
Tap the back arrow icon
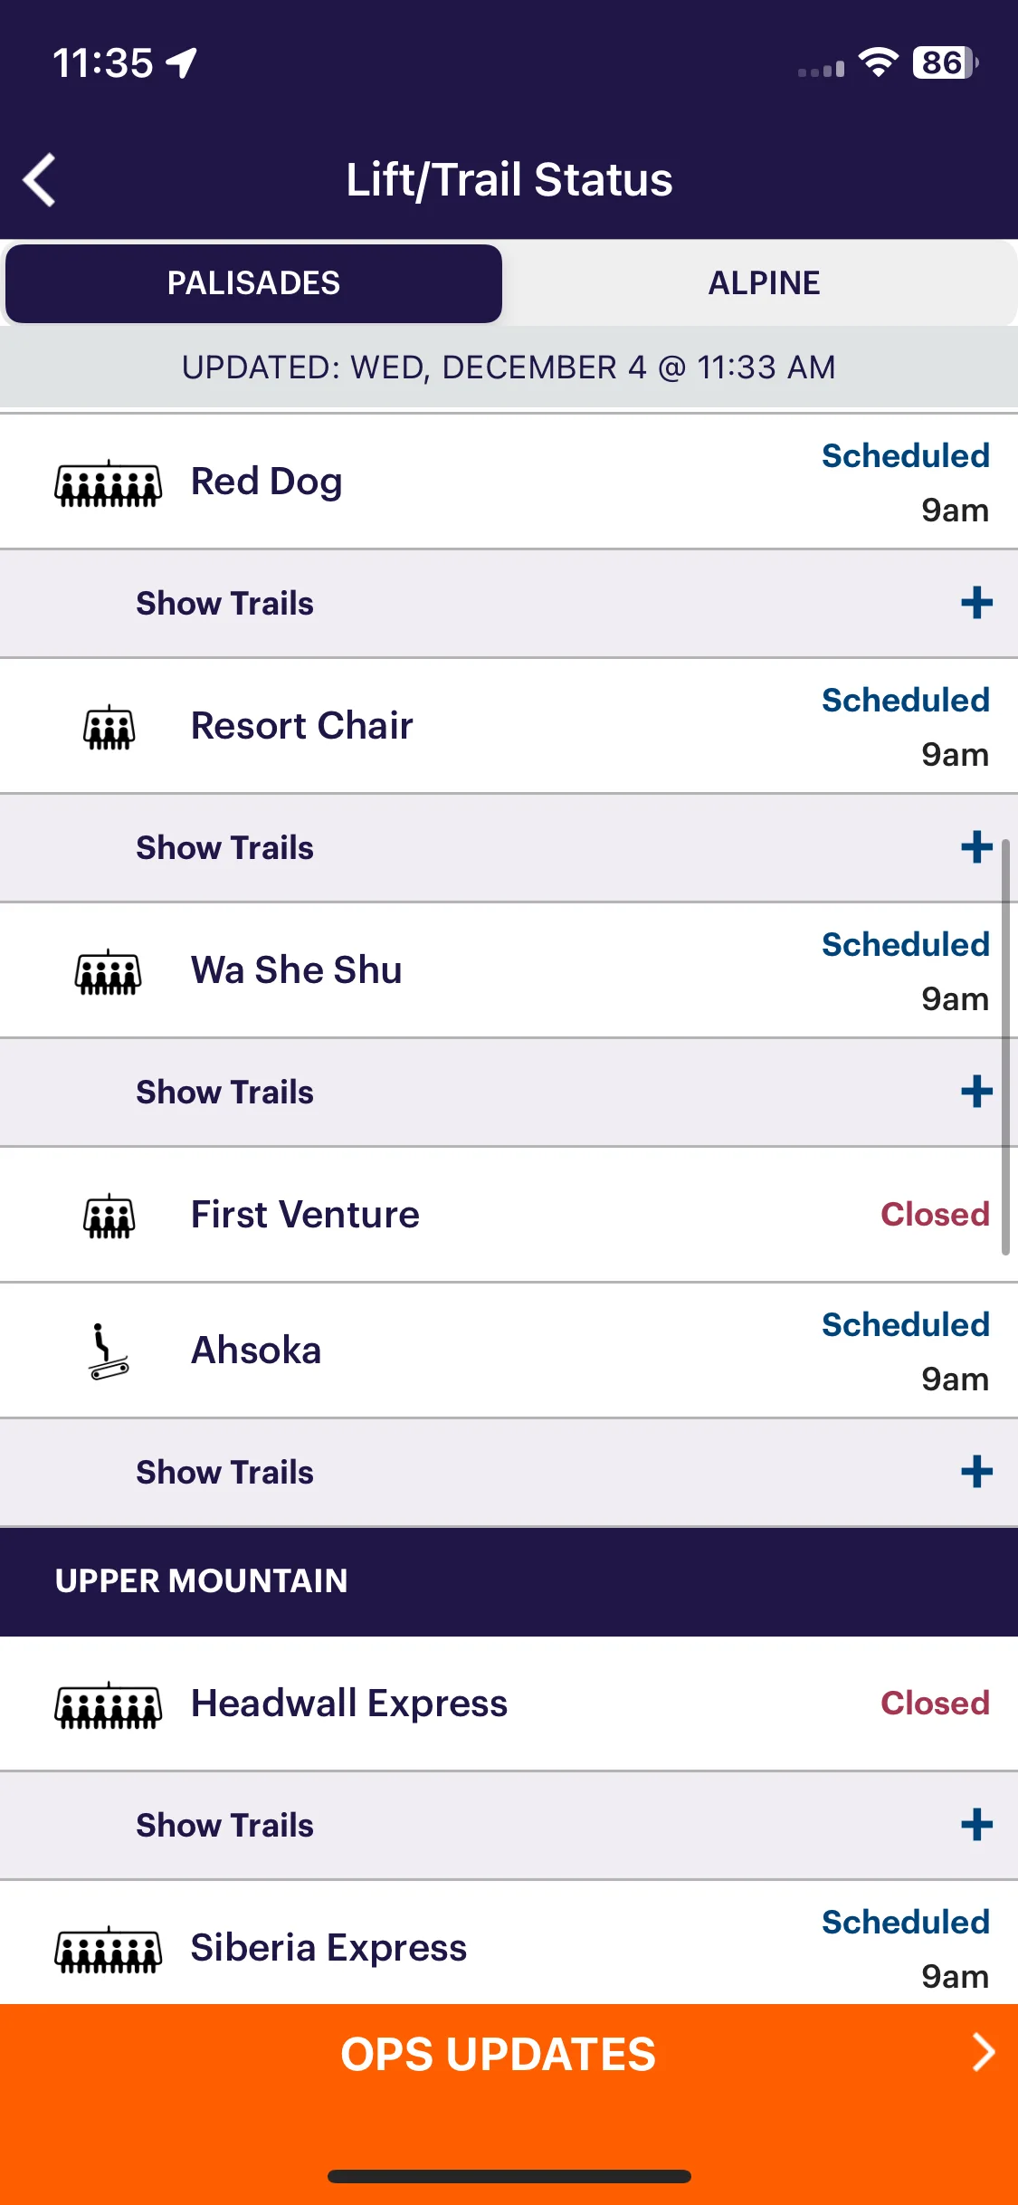coord(40,179)
